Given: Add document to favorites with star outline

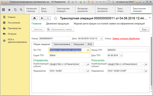Looking at the screenshot, I should 56,18.
